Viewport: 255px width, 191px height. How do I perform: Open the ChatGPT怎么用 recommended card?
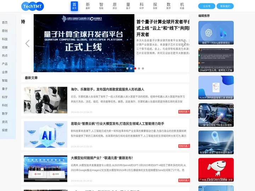(216, 60)
